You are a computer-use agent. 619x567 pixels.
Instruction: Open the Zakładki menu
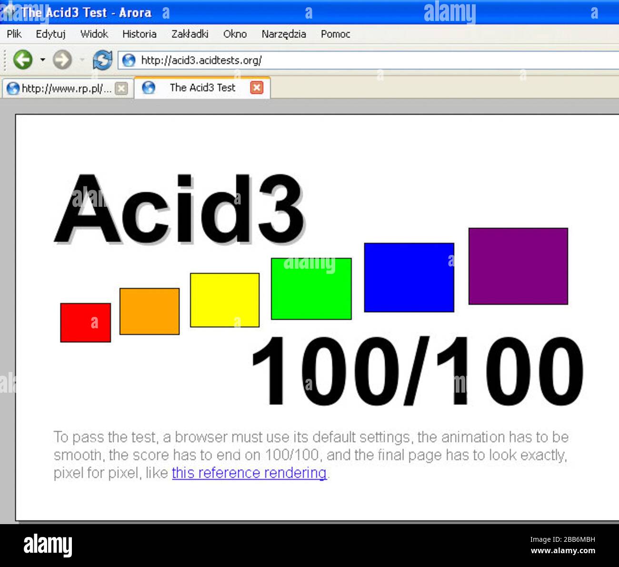point(190,34)
